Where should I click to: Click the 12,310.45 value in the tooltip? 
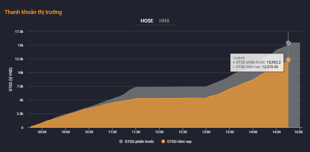(270, 67)
